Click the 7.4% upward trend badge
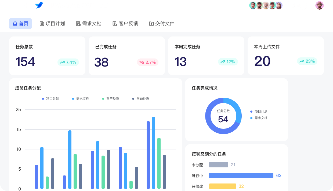Screen dimensions: 333x191 pyautogui.click(x=68, y=62)
